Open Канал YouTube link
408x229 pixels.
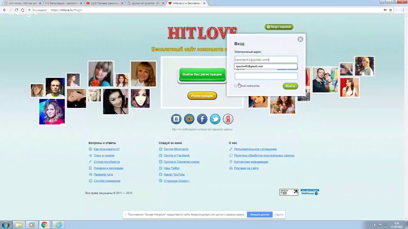(x=174, y=175)
